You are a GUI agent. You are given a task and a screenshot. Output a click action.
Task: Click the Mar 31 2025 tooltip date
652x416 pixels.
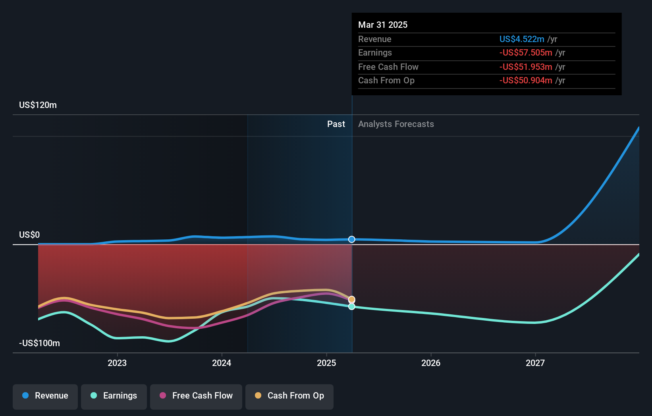point(383,25)
